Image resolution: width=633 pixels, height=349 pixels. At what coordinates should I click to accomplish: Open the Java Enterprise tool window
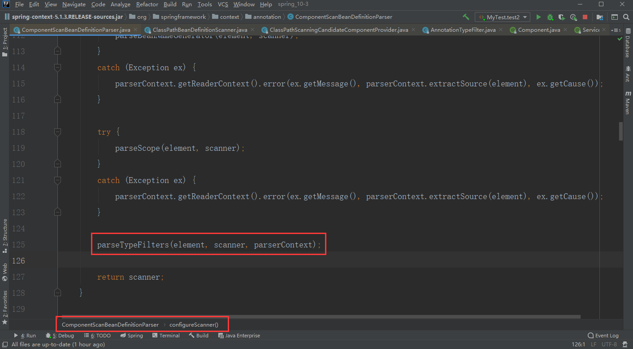(x=238, y=336)
